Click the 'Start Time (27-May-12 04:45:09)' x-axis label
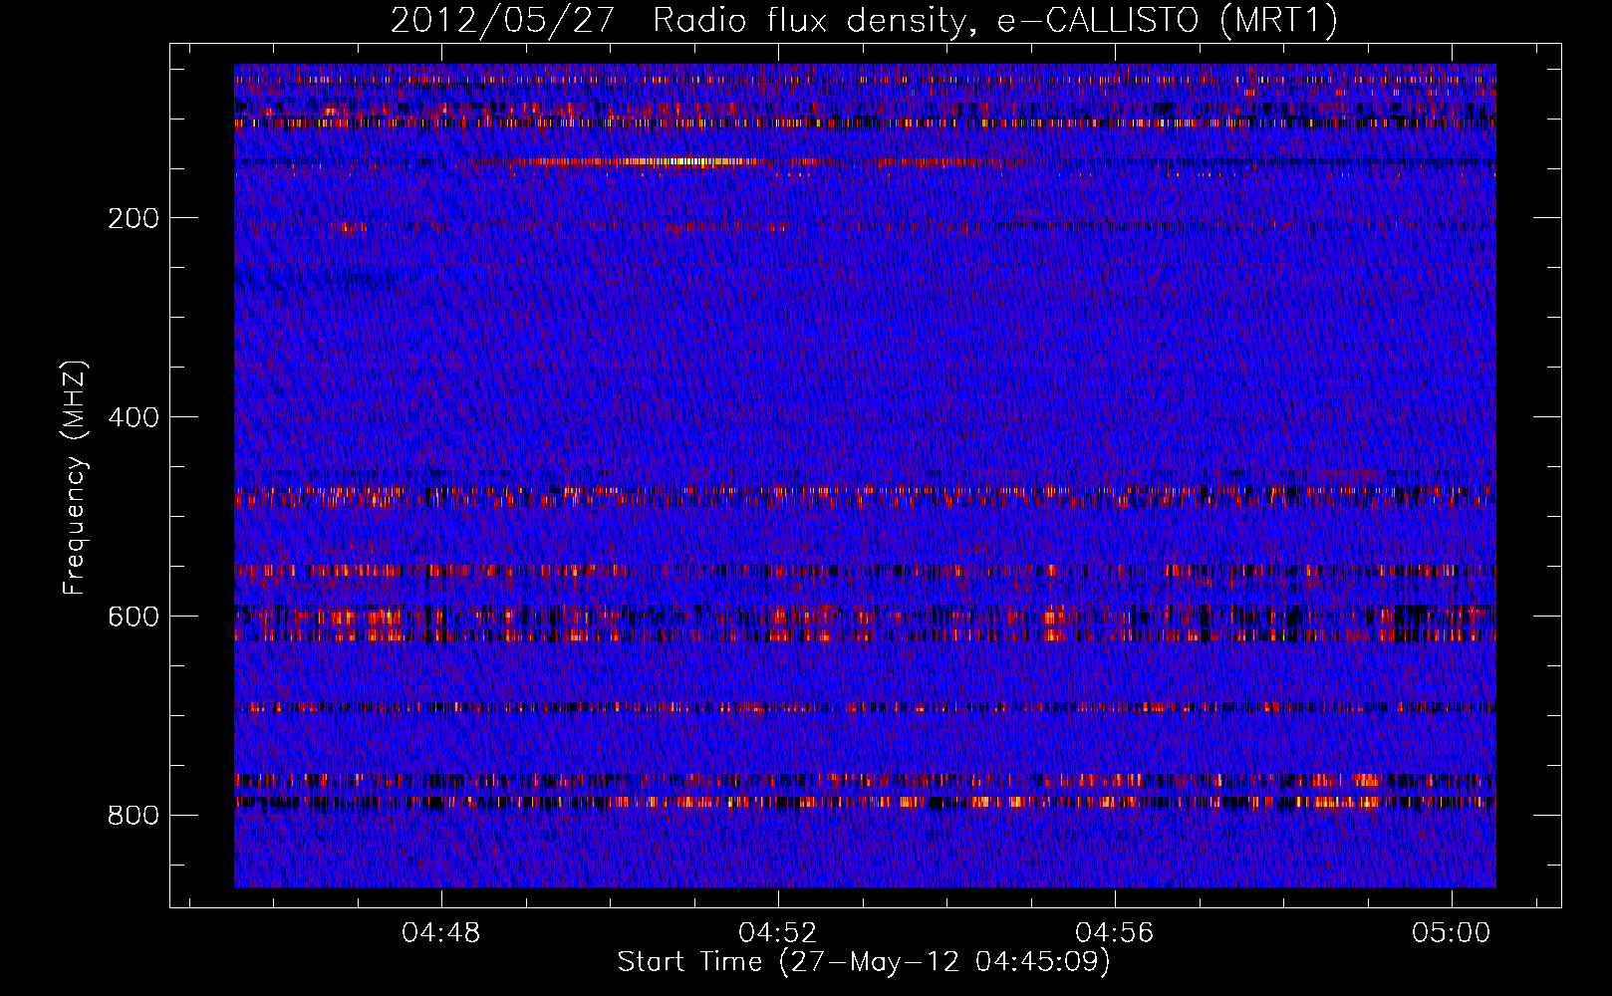This screenshot has height=996, width=1612. (x=864, y=962)
